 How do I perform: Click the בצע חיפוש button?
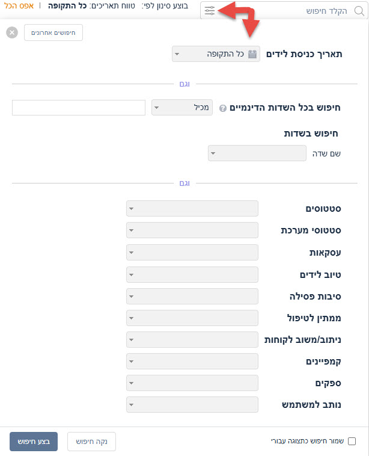(x=33, y=442)
